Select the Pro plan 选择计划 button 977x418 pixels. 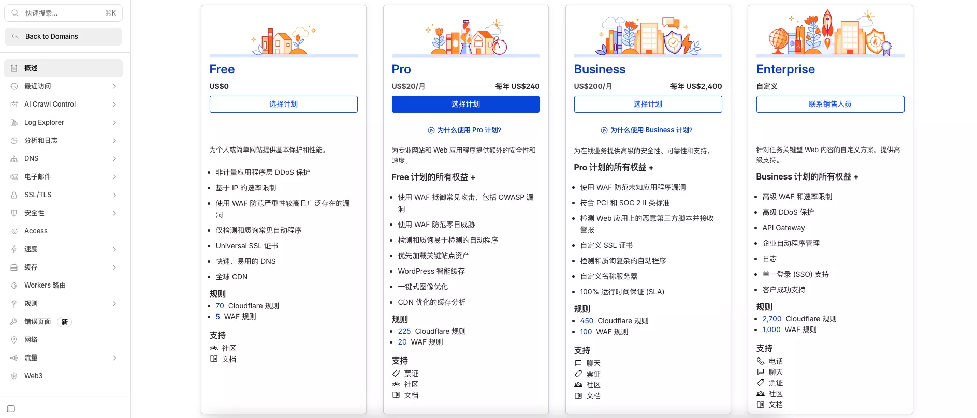coord(465,104)
